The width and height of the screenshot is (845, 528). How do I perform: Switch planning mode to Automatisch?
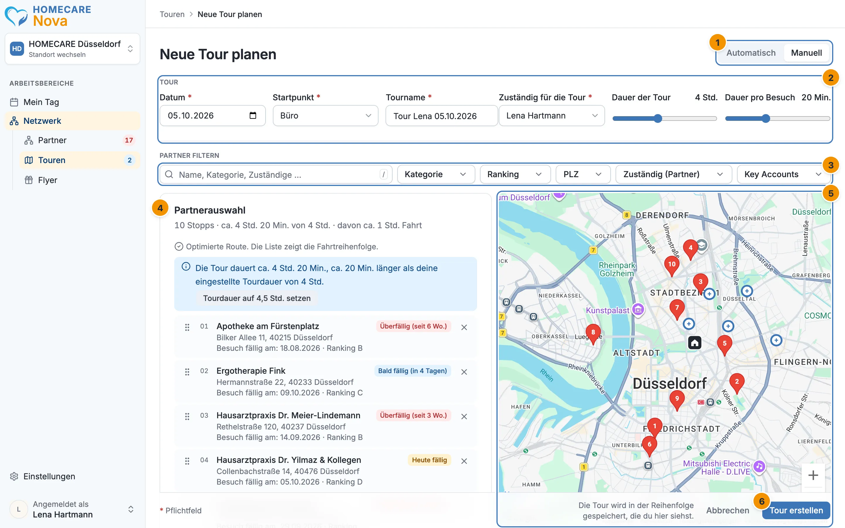pyautogui.click(x=751, y=53)
